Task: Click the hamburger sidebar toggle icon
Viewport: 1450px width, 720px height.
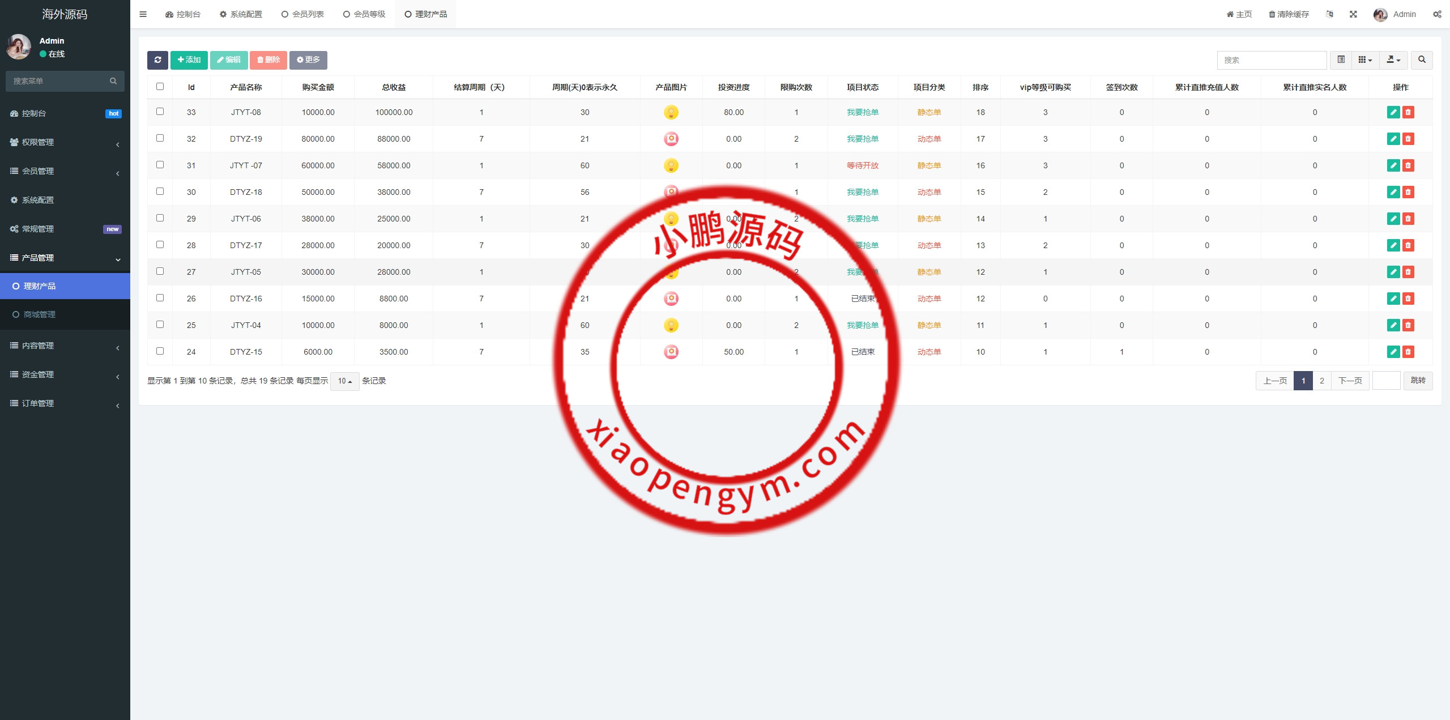Action: tap(143, 14)
